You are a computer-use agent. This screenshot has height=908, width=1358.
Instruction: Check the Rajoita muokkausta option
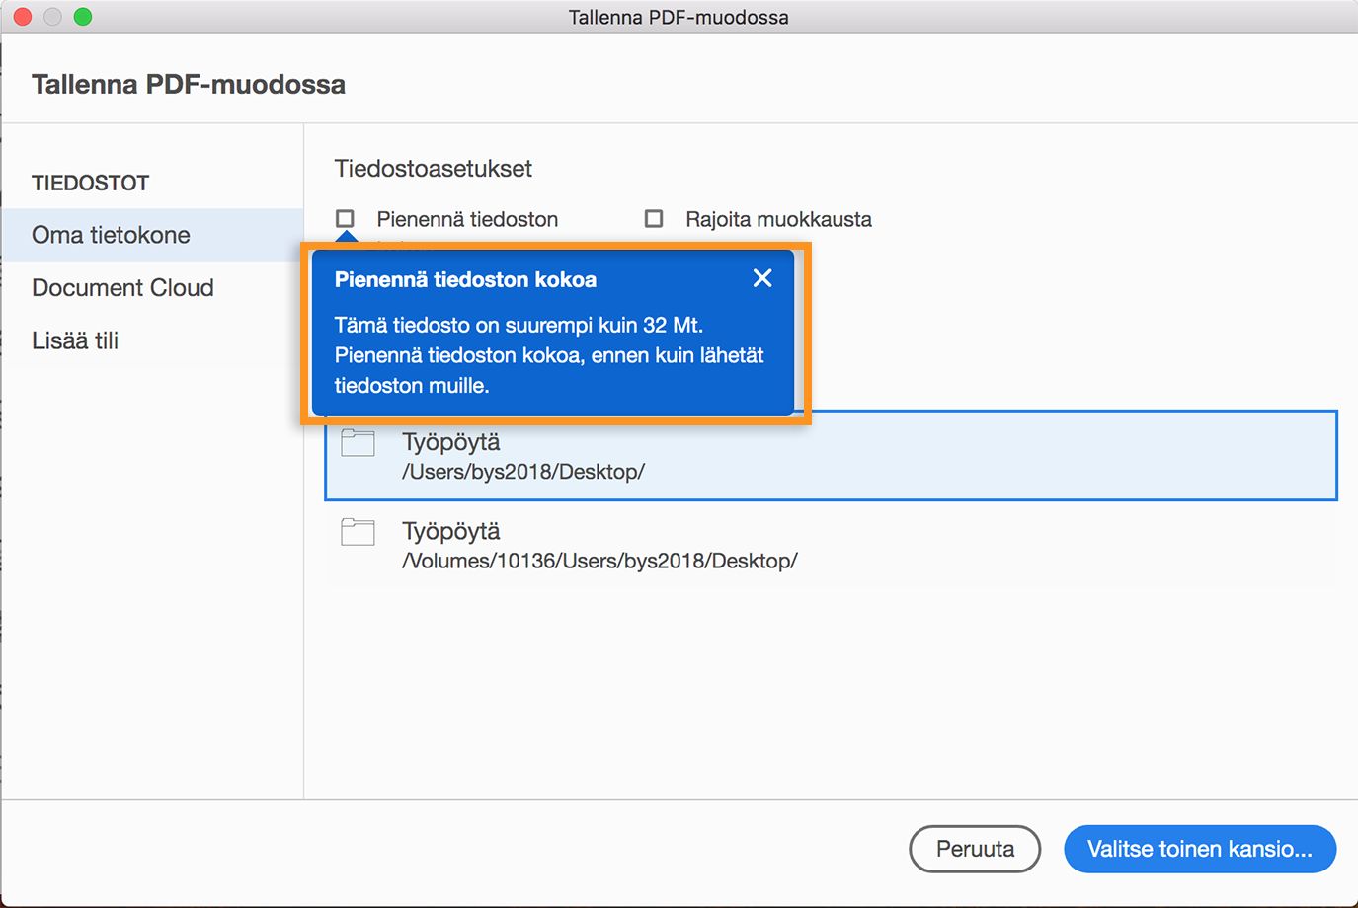653,218
